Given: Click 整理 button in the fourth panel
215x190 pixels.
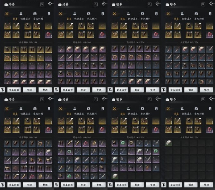Looking at the screenshot, I should click(206, 90).
